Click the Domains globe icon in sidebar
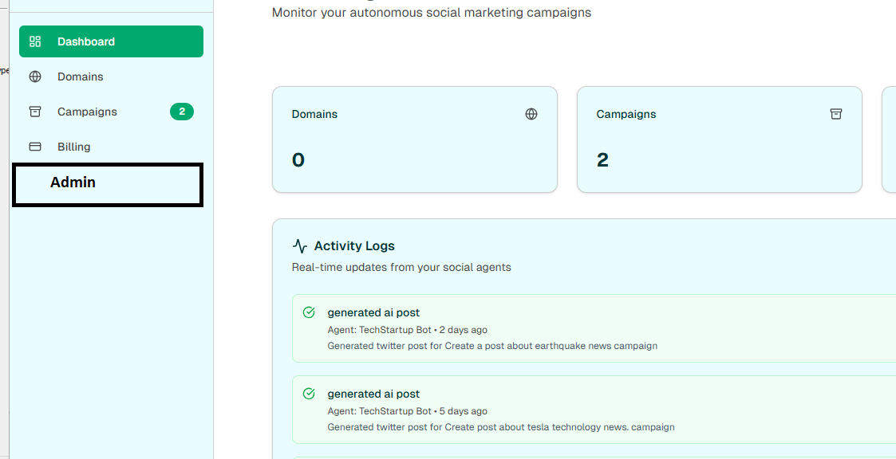This screenshot has height=459, width=896. [x=35, y=76]
